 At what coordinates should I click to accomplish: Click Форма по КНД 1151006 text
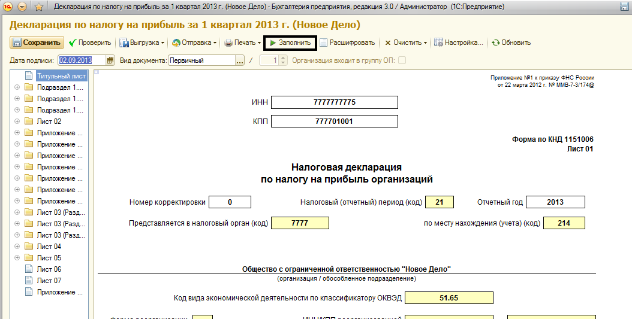[x=553, y=139]
